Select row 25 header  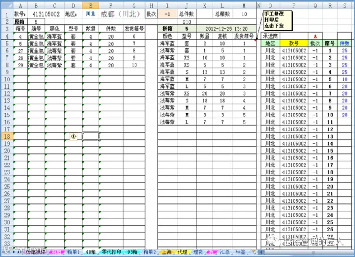pyautogui.click(x=7, y=187)
